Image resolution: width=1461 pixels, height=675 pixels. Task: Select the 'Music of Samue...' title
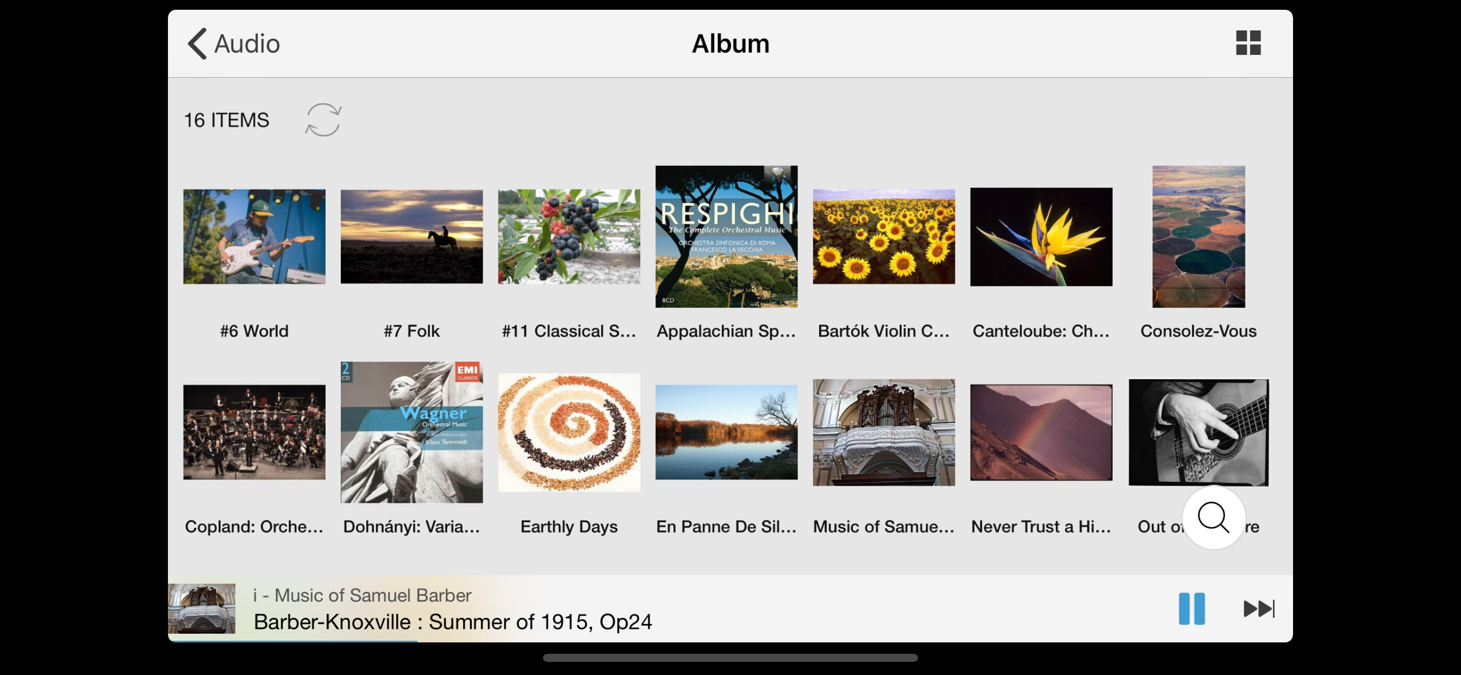[884, 527]
